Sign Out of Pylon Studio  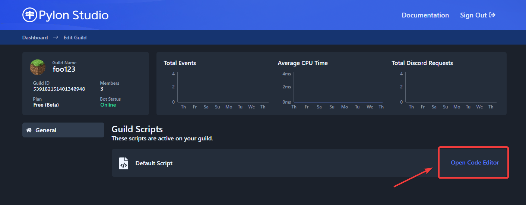(x=473, y=15)
